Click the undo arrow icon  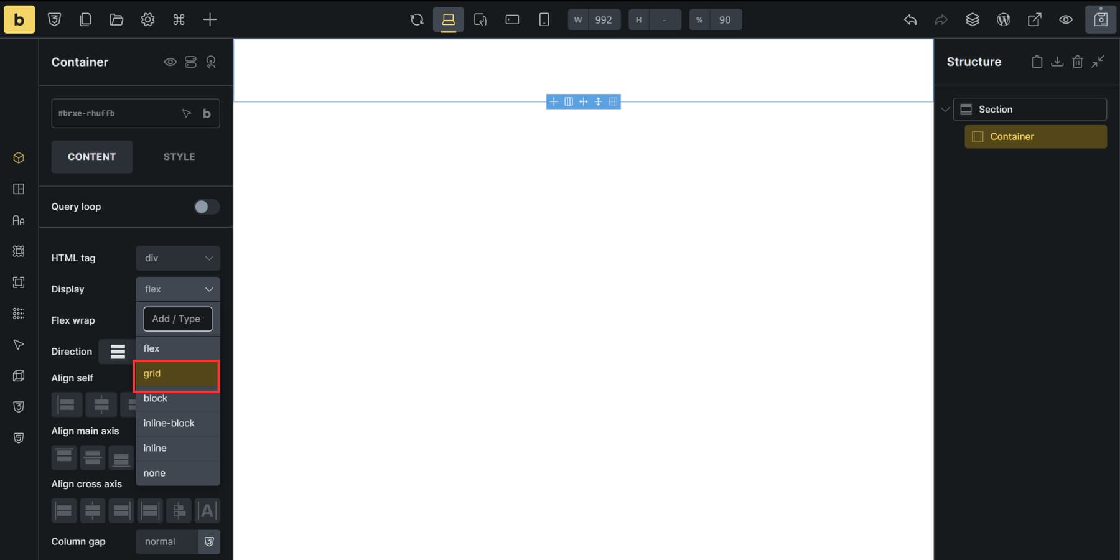pos(910,19)
